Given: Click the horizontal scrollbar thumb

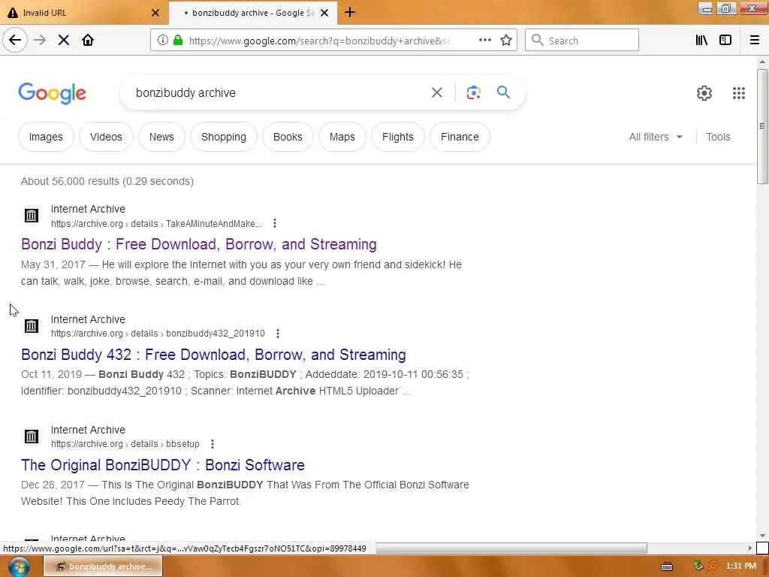Looking at the screenshot, I should [x=511, y=548].
